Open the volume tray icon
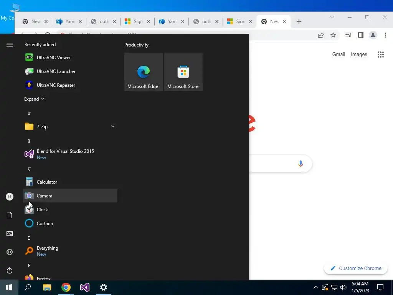Viewport: 393px width, 295px height. pos(343,287)
